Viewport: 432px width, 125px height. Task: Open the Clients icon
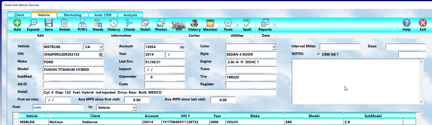[129, 23]
